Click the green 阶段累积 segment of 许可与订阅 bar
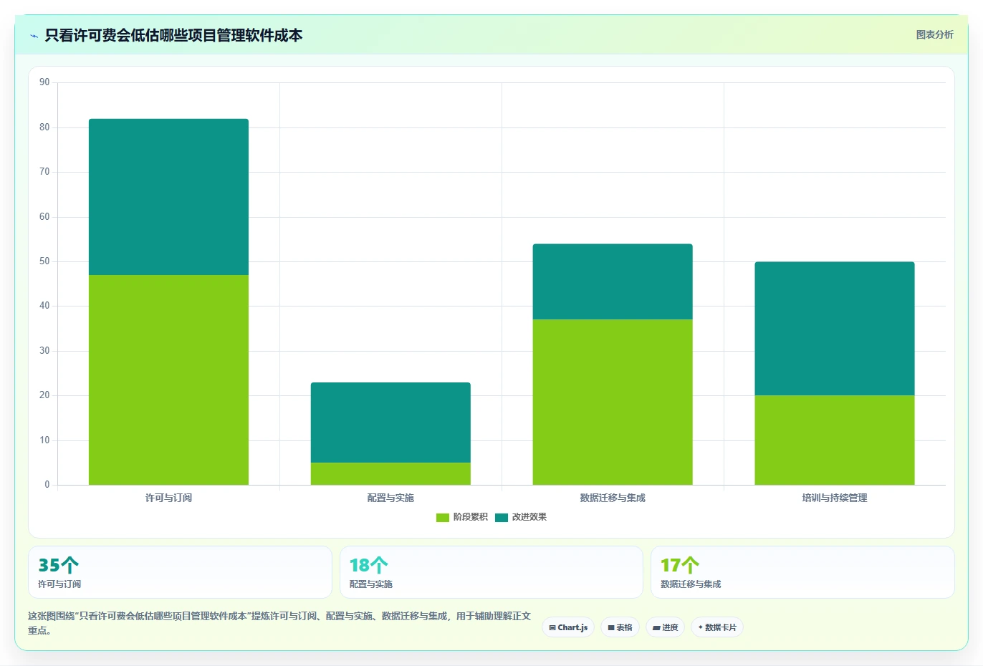The height and width of the screenshot is (666, 983). [x=168, y=380]
